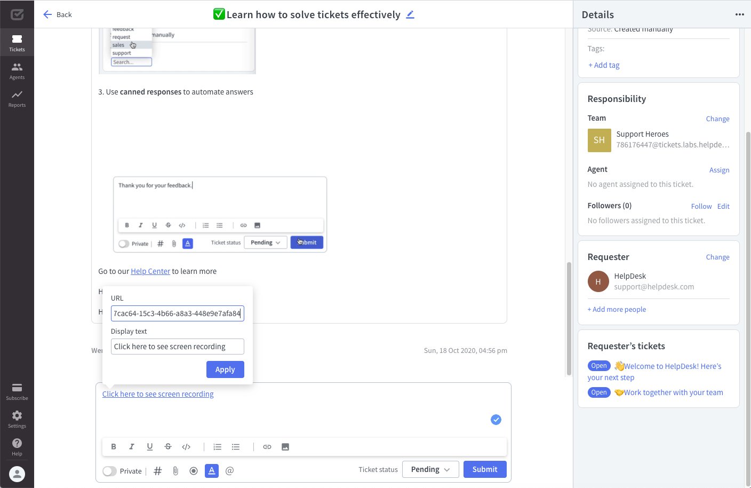This screenshot has width=751, height=488.
Task: Open the user profile avatar in sidebar
Action: pos(17,474)
